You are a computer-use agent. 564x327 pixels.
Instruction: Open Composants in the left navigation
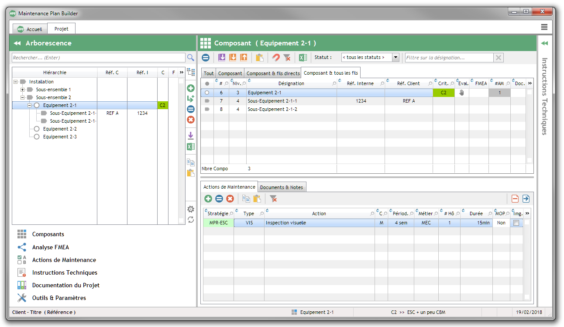[48, 234]
